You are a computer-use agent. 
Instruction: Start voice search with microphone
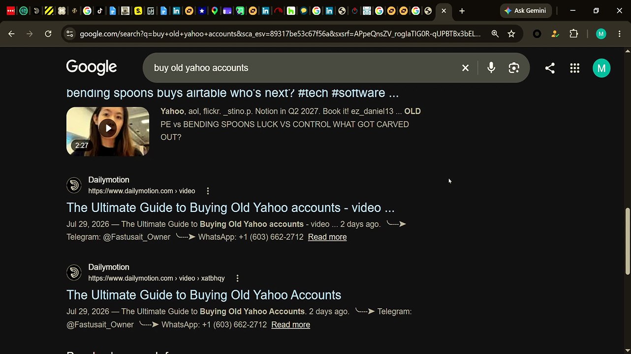pyautogui.click(x=491, y=68)
